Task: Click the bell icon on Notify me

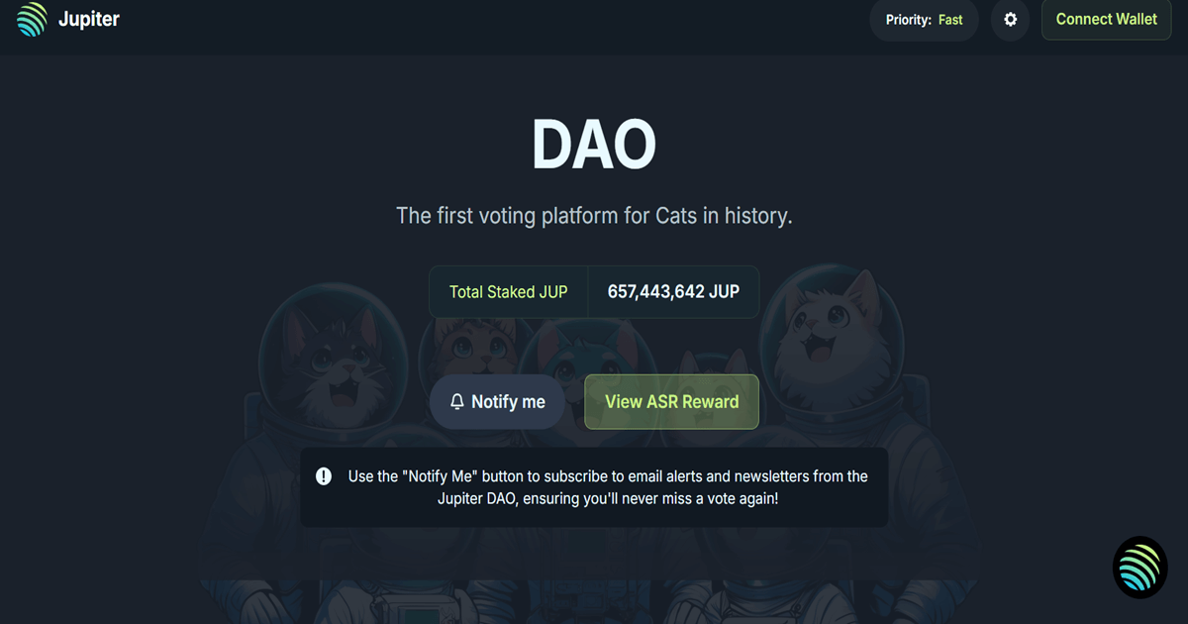Action: [x=457, y=402]
